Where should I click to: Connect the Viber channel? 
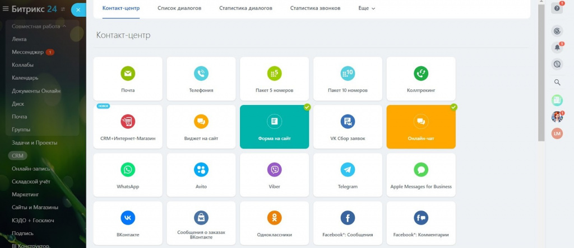click(274, 175)
